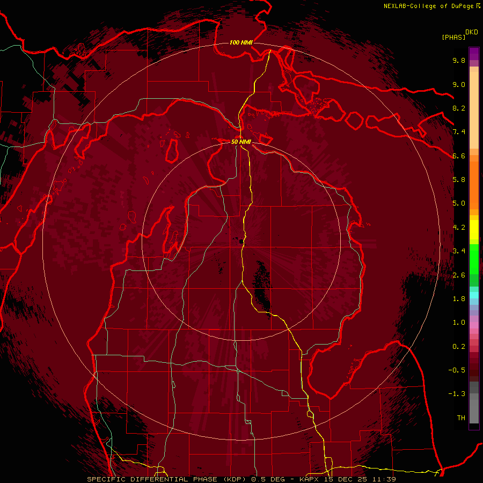Click the 0.2 scale value
This screenshot has width=483, height=483.
(x=459, y=347)
